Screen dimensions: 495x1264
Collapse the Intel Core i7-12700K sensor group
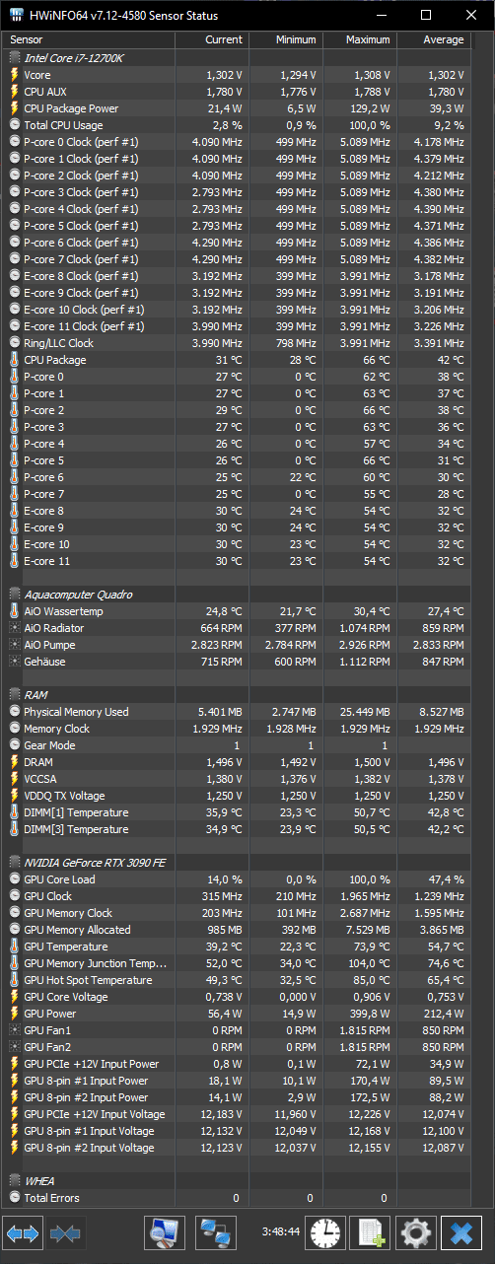(x=14, y=58)
